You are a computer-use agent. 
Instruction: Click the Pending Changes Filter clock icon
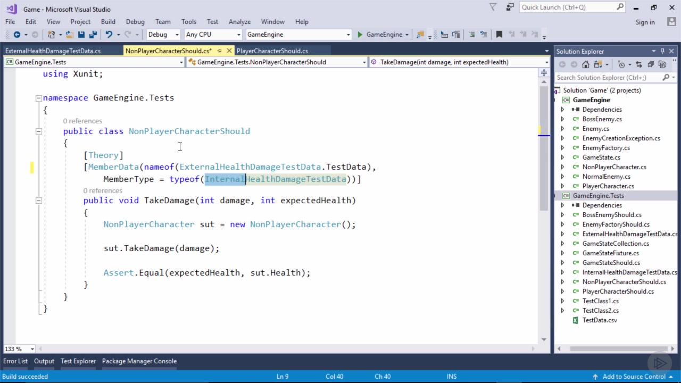620,64
